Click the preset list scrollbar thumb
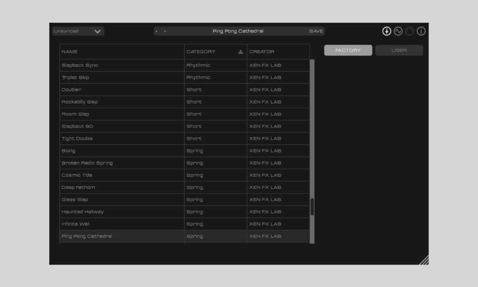478x287 pixels. 312,207
